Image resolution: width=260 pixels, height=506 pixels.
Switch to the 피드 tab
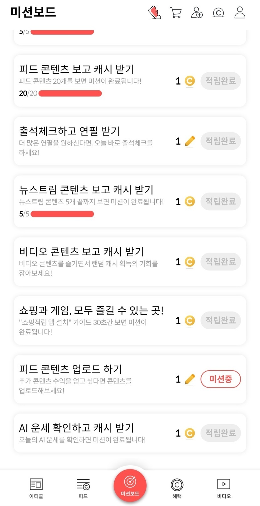point(83,488)
